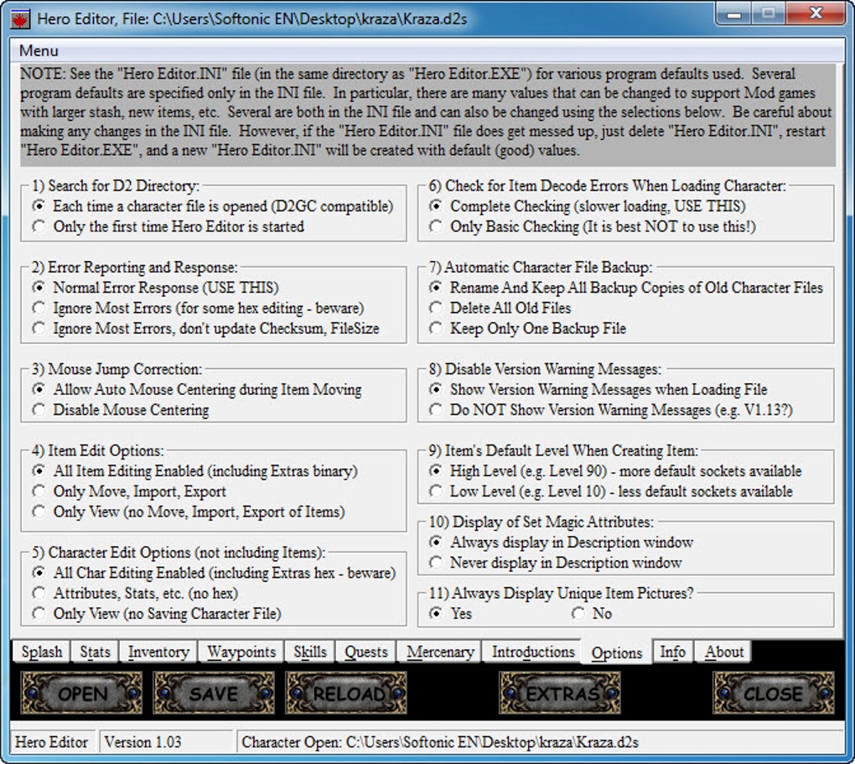This screenshot has width=855, height=764.
Task: Enable Allow Auto Mouse Centering during Item Moving
Action: (197, 390)
